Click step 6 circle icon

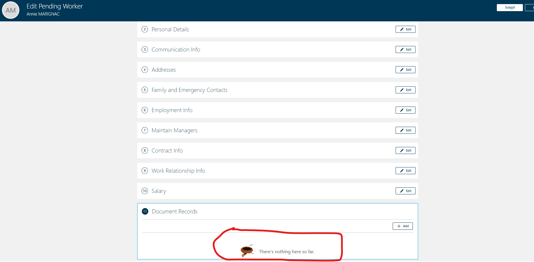click(x=145, y=110)
